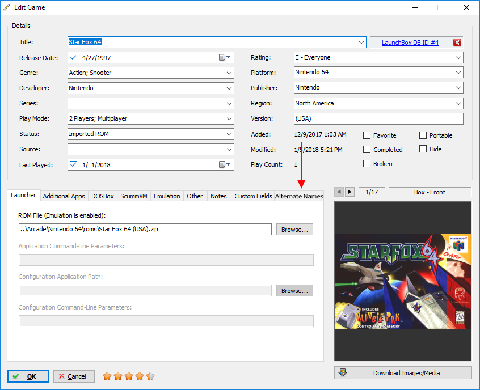Set star rating to five stars
Image resolution: width=480 pixels, height=390 pixels.
point(150,376)
